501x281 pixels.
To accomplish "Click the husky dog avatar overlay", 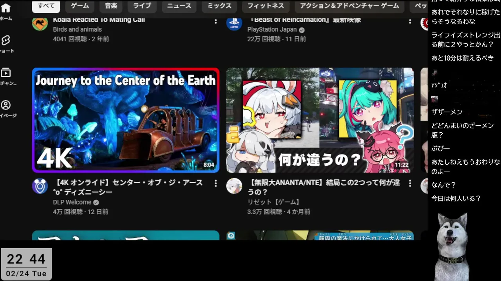I will pos(452,247).
